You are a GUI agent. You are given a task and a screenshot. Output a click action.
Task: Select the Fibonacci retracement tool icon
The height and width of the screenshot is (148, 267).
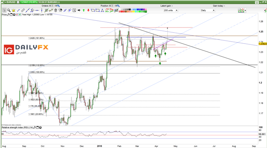107,10
